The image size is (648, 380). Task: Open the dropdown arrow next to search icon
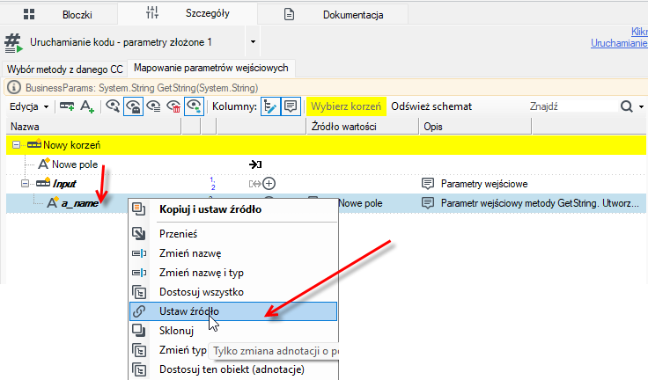641,106
